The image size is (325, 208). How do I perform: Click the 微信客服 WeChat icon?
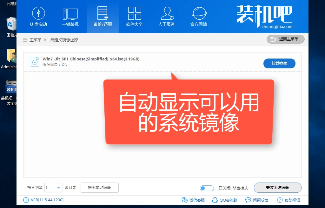(x=184, y=200)
